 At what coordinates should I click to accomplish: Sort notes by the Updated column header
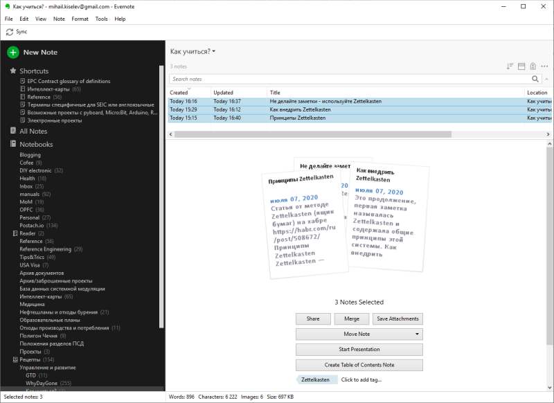pyautogui.click(x=238, y=93)
